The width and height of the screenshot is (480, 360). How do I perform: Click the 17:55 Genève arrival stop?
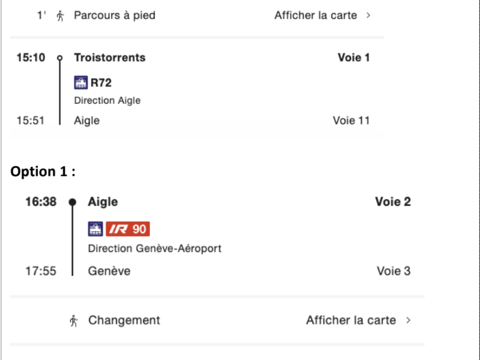click(109, 271)
